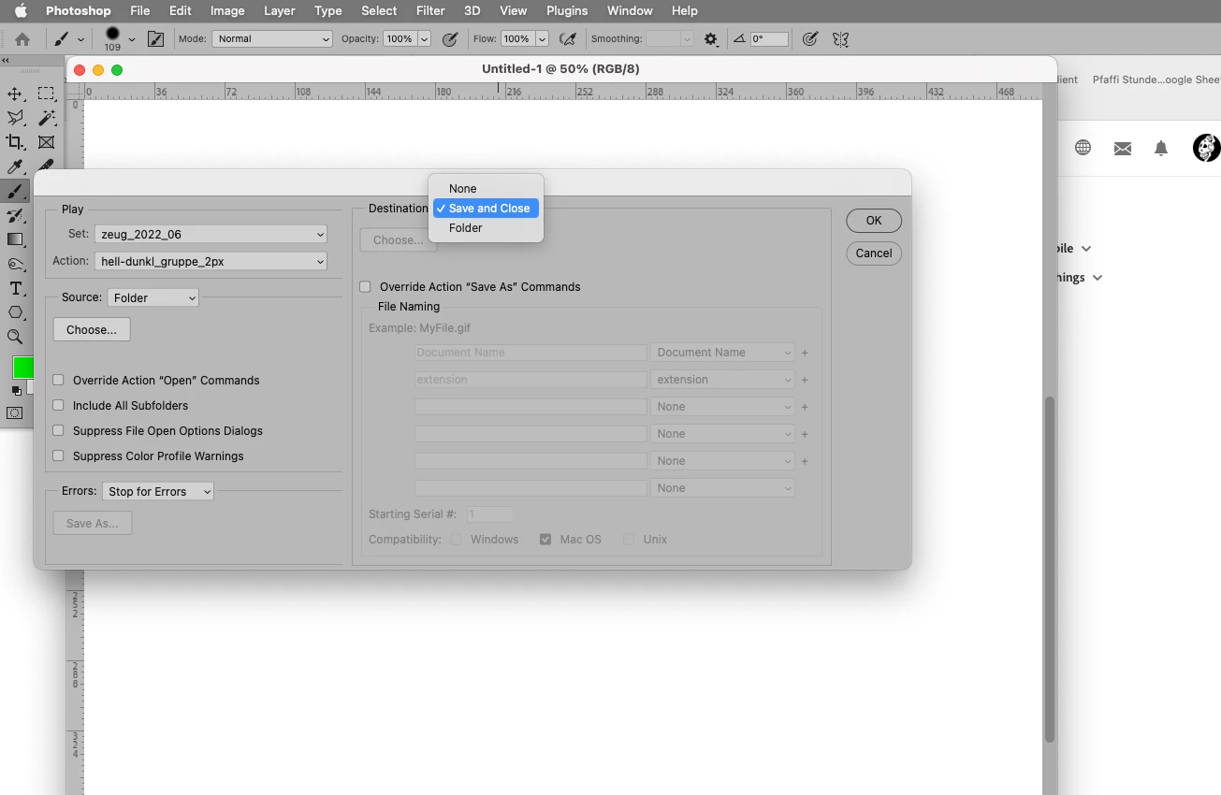Open the mail icon in browser window
Viewport: 1221px width, 795px height.
[x=1123, y=148]
